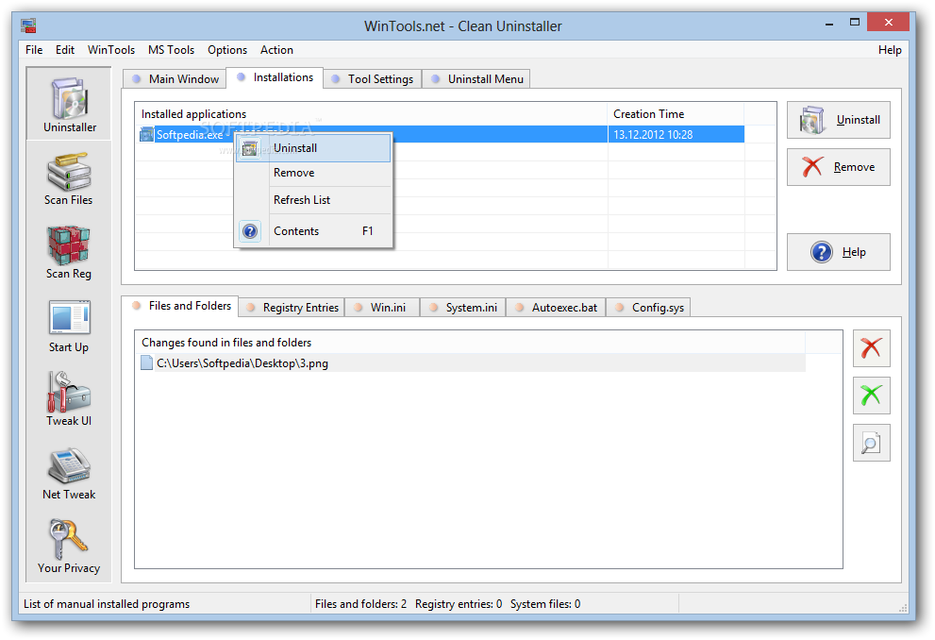Click the Contents help question icon
This screenshot has height=640, width=935.
pyautogui.click(x=250, y=231)
